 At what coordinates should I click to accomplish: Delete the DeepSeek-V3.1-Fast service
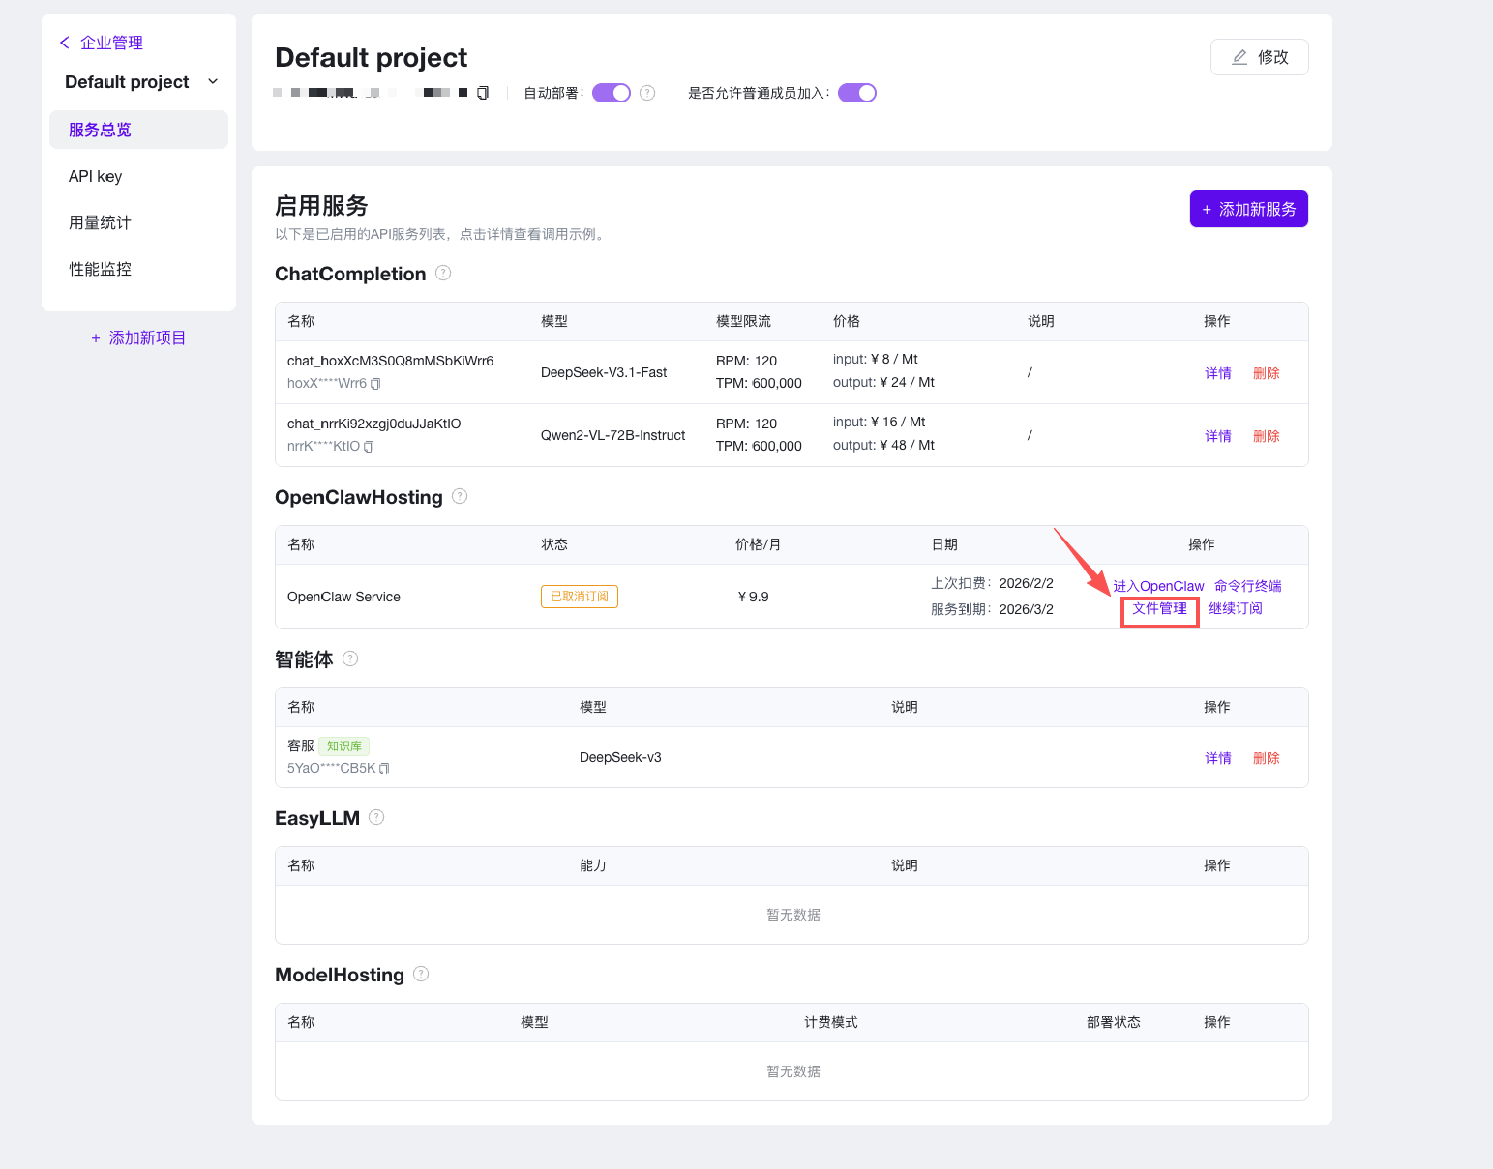click(x=1266, y=373)
